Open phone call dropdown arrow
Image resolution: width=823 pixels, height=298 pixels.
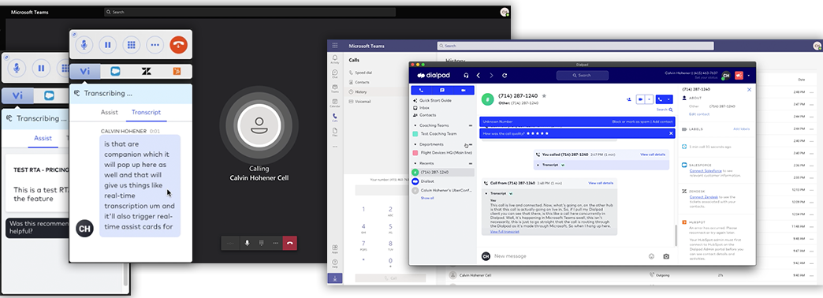[x=668, y=99]
